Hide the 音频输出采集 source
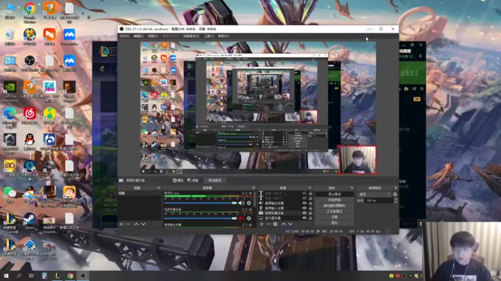The image size is (501, 281). [304, 203]
